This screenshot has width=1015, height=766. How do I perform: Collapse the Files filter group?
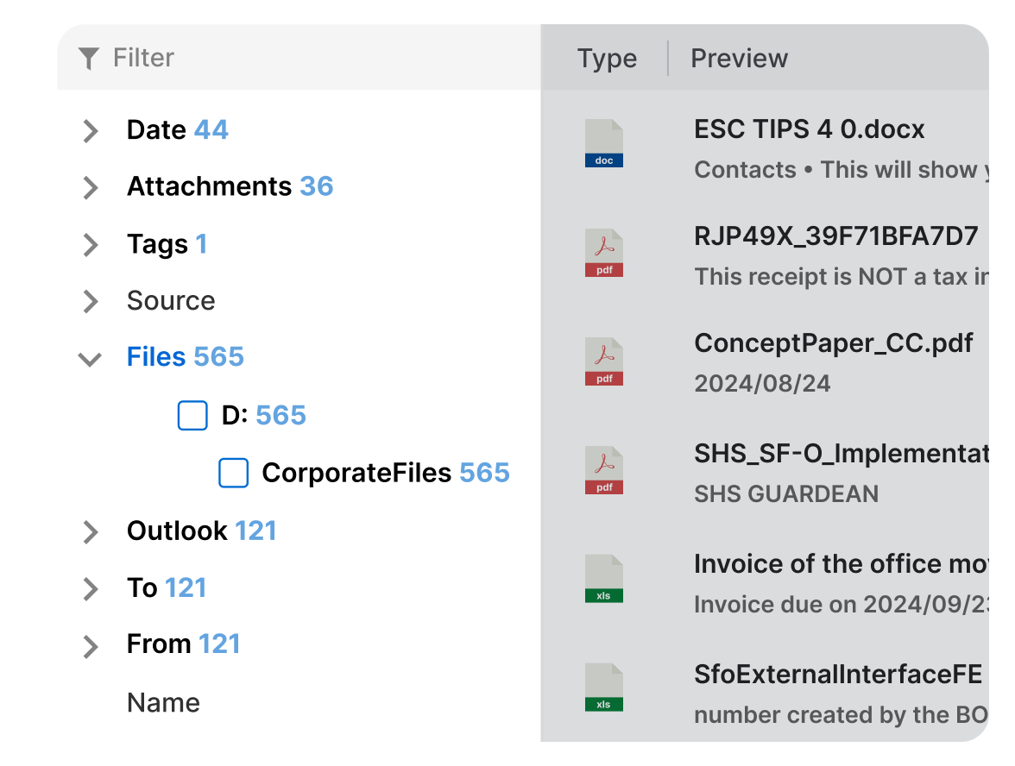pyautogui.click(x=90, y=358)
